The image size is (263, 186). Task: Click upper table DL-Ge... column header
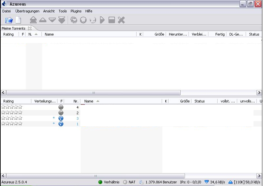[236, 34]
